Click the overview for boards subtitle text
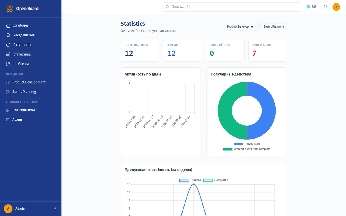 (x=148, y=31)
